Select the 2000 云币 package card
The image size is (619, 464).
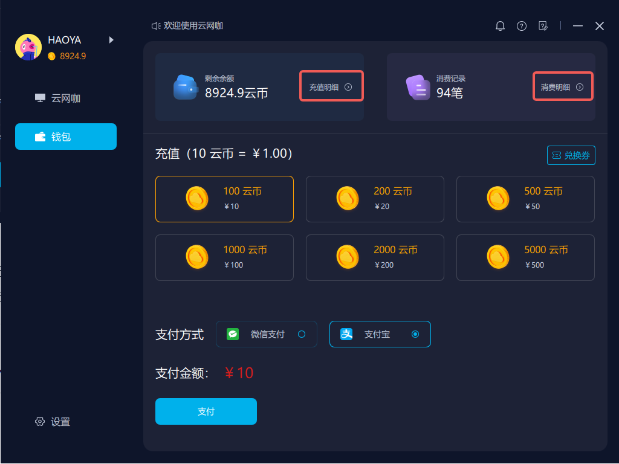coord(375,257)
